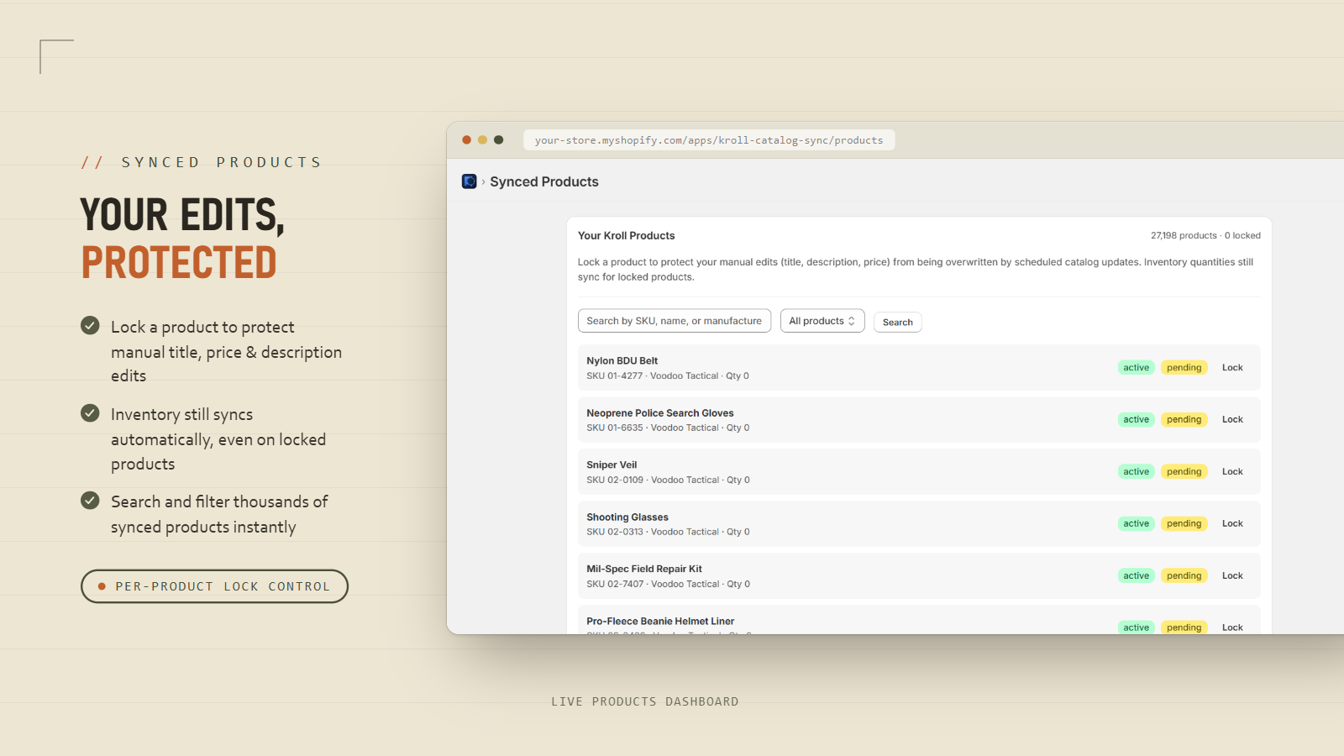Lock the Nylon BDU Belt product
1344x756 pixels.
1232,368
